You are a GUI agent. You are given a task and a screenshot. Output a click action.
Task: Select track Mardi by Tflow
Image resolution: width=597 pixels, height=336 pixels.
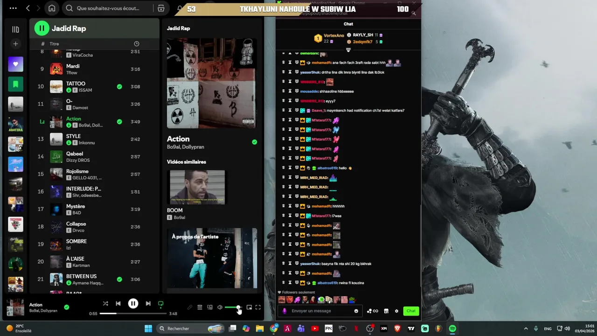pyautogui.click(x=93, y=69)
